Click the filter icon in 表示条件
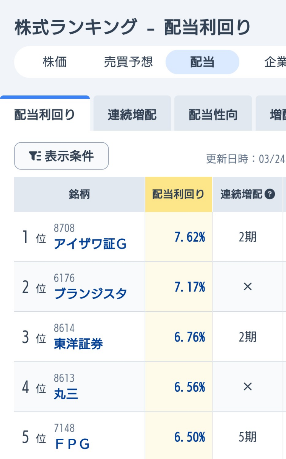 [35, 156]
